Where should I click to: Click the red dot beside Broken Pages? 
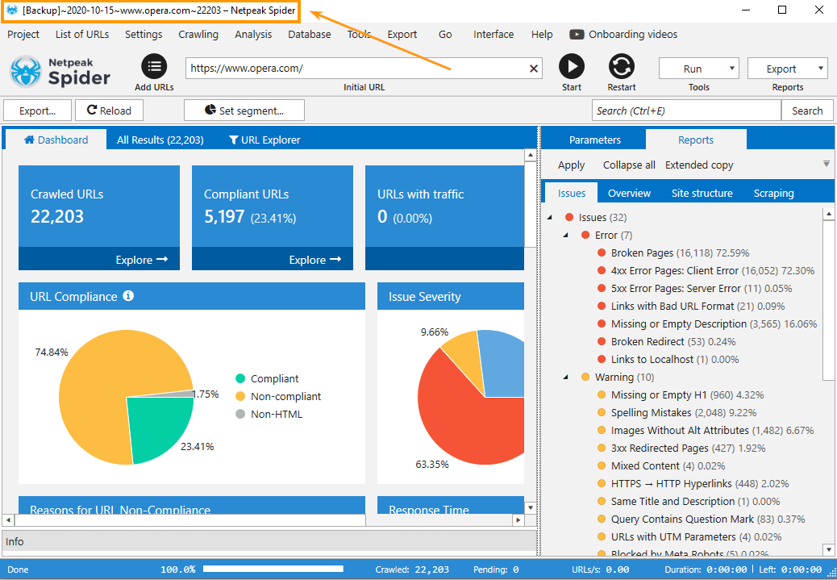coord(602,253)
